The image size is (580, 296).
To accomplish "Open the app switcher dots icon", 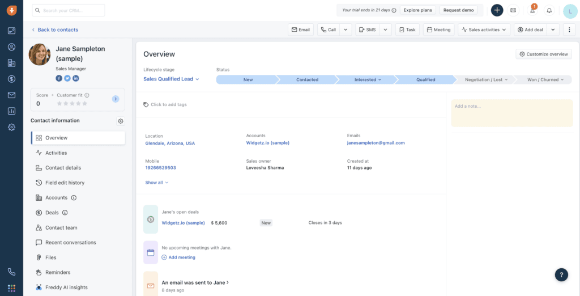I will (x=11, y=288).
